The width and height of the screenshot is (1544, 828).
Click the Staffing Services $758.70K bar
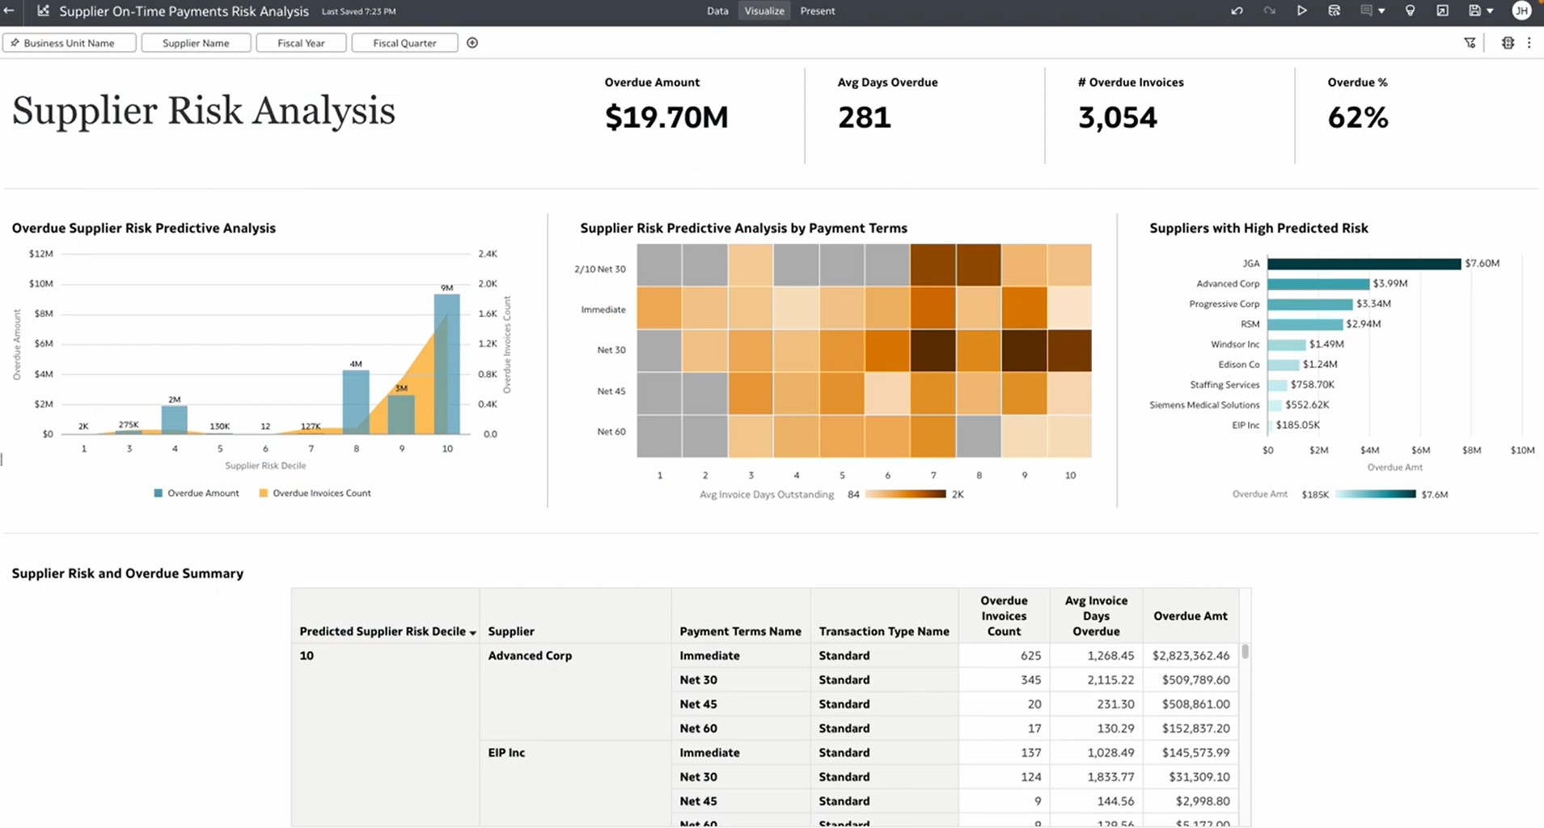point(1277,385)
